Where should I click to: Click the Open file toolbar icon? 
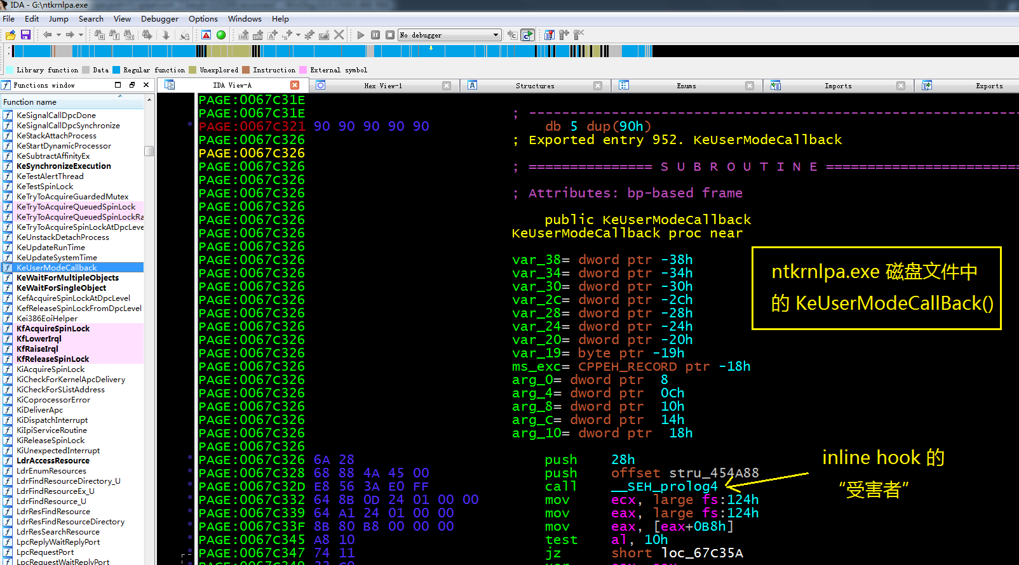click(x=11, y=35)
